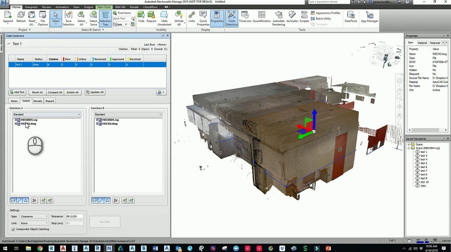
Task: Open the Results tab in Clash Detective
Action: (38, 101)
